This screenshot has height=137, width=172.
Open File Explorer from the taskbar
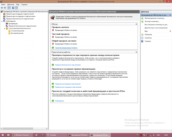tap(8, 135)
